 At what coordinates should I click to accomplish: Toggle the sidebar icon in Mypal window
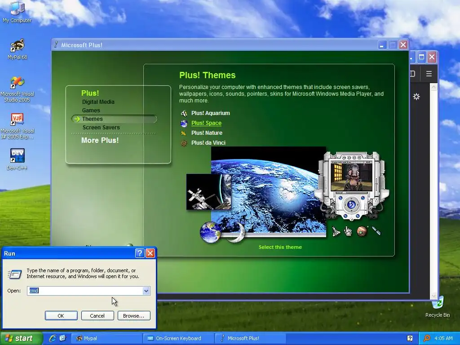pyautogui.click(x=412, y=74)
